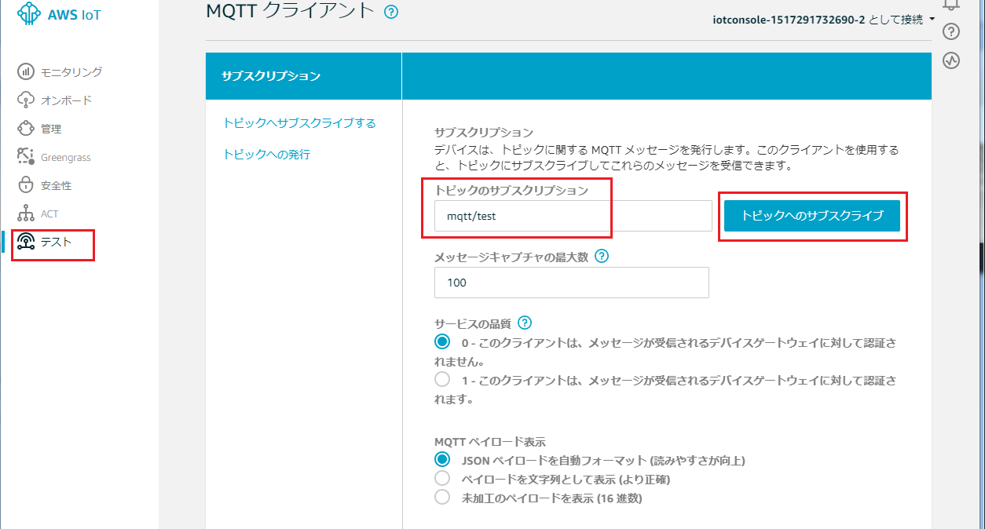Expand the iotconsole connection dropdown
The width and height of the screenshot is (985, 529).
pyautogui.click(x=932, y=19)
